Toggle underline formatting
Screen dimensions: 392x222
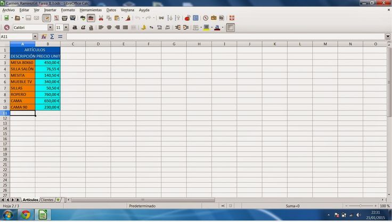click(91, 28)
